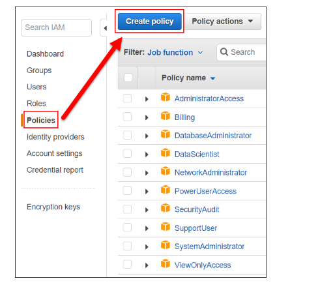
Task: Click the orange box icon beside DataScientist
Action: (x=166, y=153)
